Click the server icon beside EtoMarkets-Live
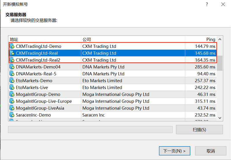 point(12,87)
